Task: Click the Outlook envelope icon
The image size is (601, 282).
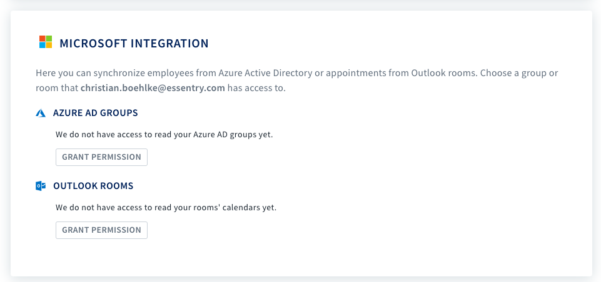Action: click(41, 186)
